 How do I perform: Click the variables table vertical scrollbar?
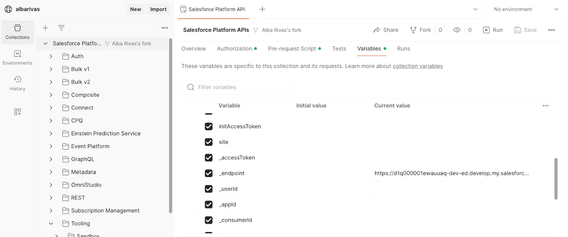556,179
